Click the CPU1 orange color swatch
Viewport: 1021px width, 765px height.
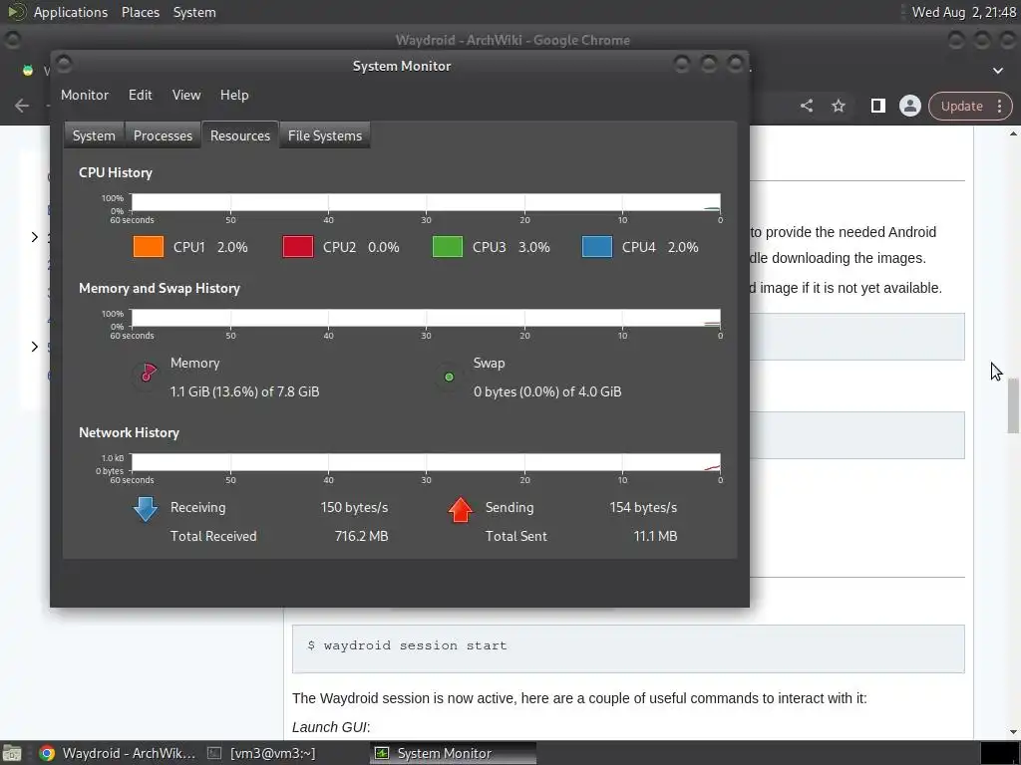click(x=149, y=247)
